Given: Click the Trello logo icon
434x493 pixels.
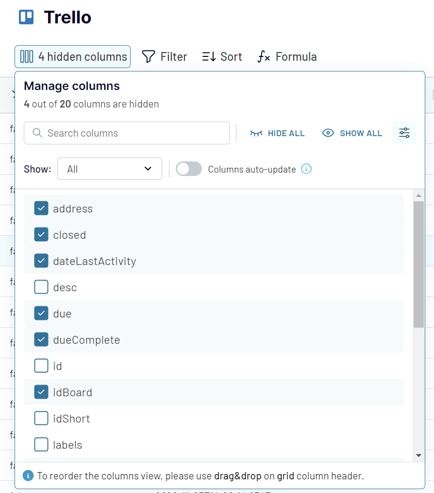Looking at the screenshot, I should coord(26,17).
